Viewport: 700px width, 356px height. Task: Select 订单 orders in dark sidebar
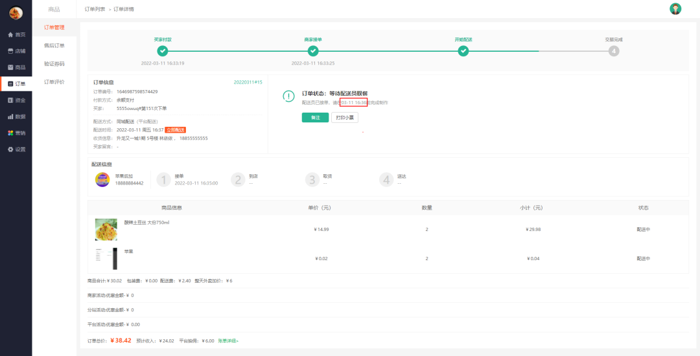click(16, 83)
